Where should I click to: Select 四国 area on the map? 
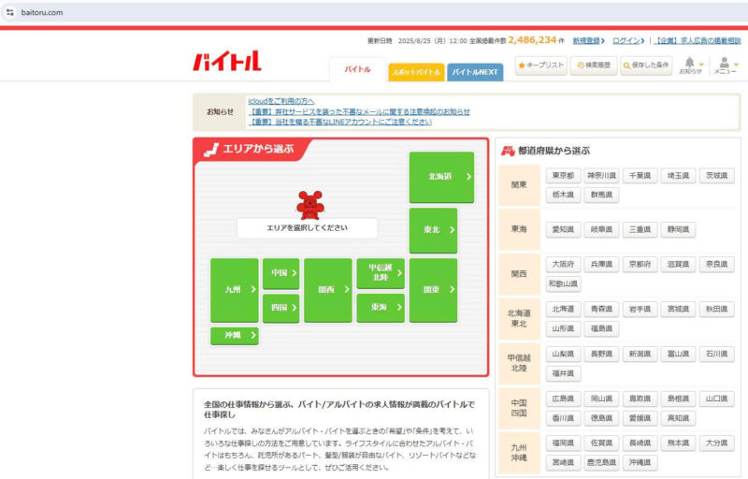tap(281, 308)
